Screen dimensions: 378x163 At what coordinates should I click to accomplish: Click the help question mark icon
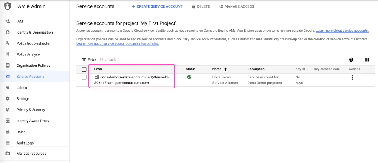tap(351, 60)
